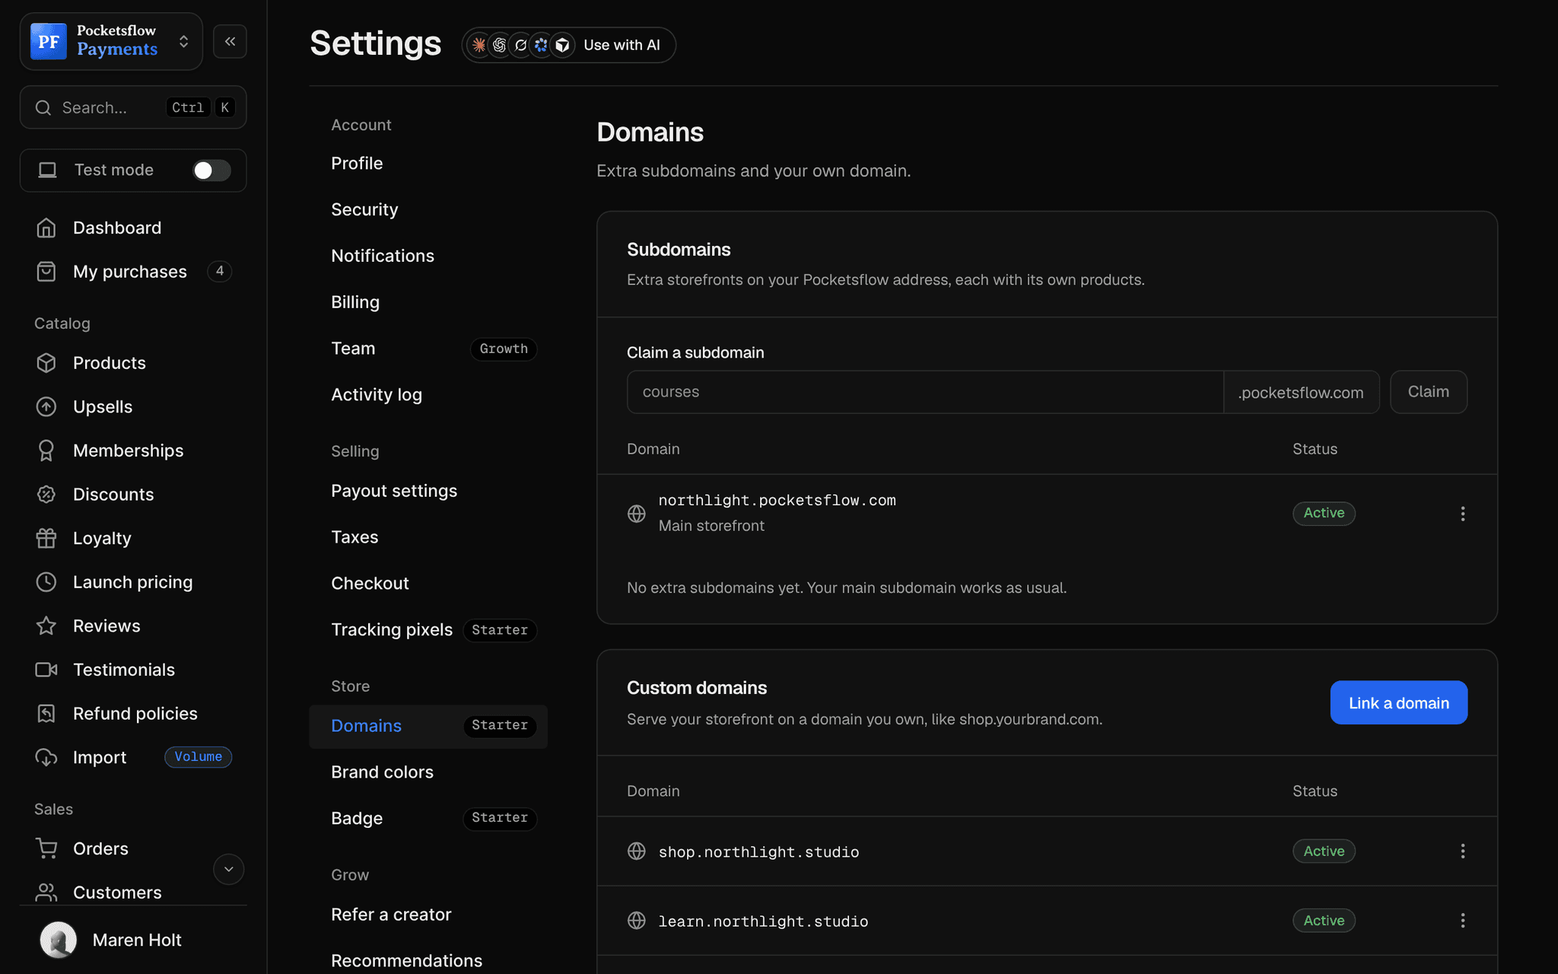Viewport: 1558px width, 974px height.
Task: Open options menu for learn.northlight.studio
Action: [x=1462, y=921]
